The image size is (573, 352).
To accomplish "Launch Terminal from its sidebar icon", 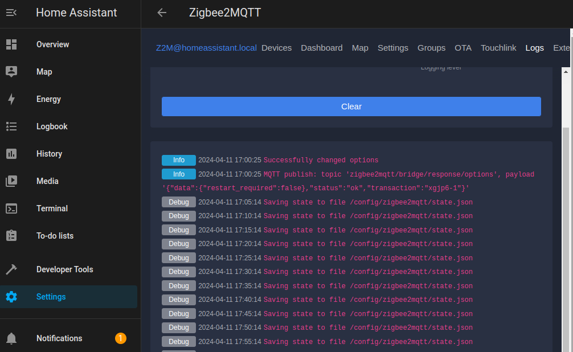I will [11, 208].
